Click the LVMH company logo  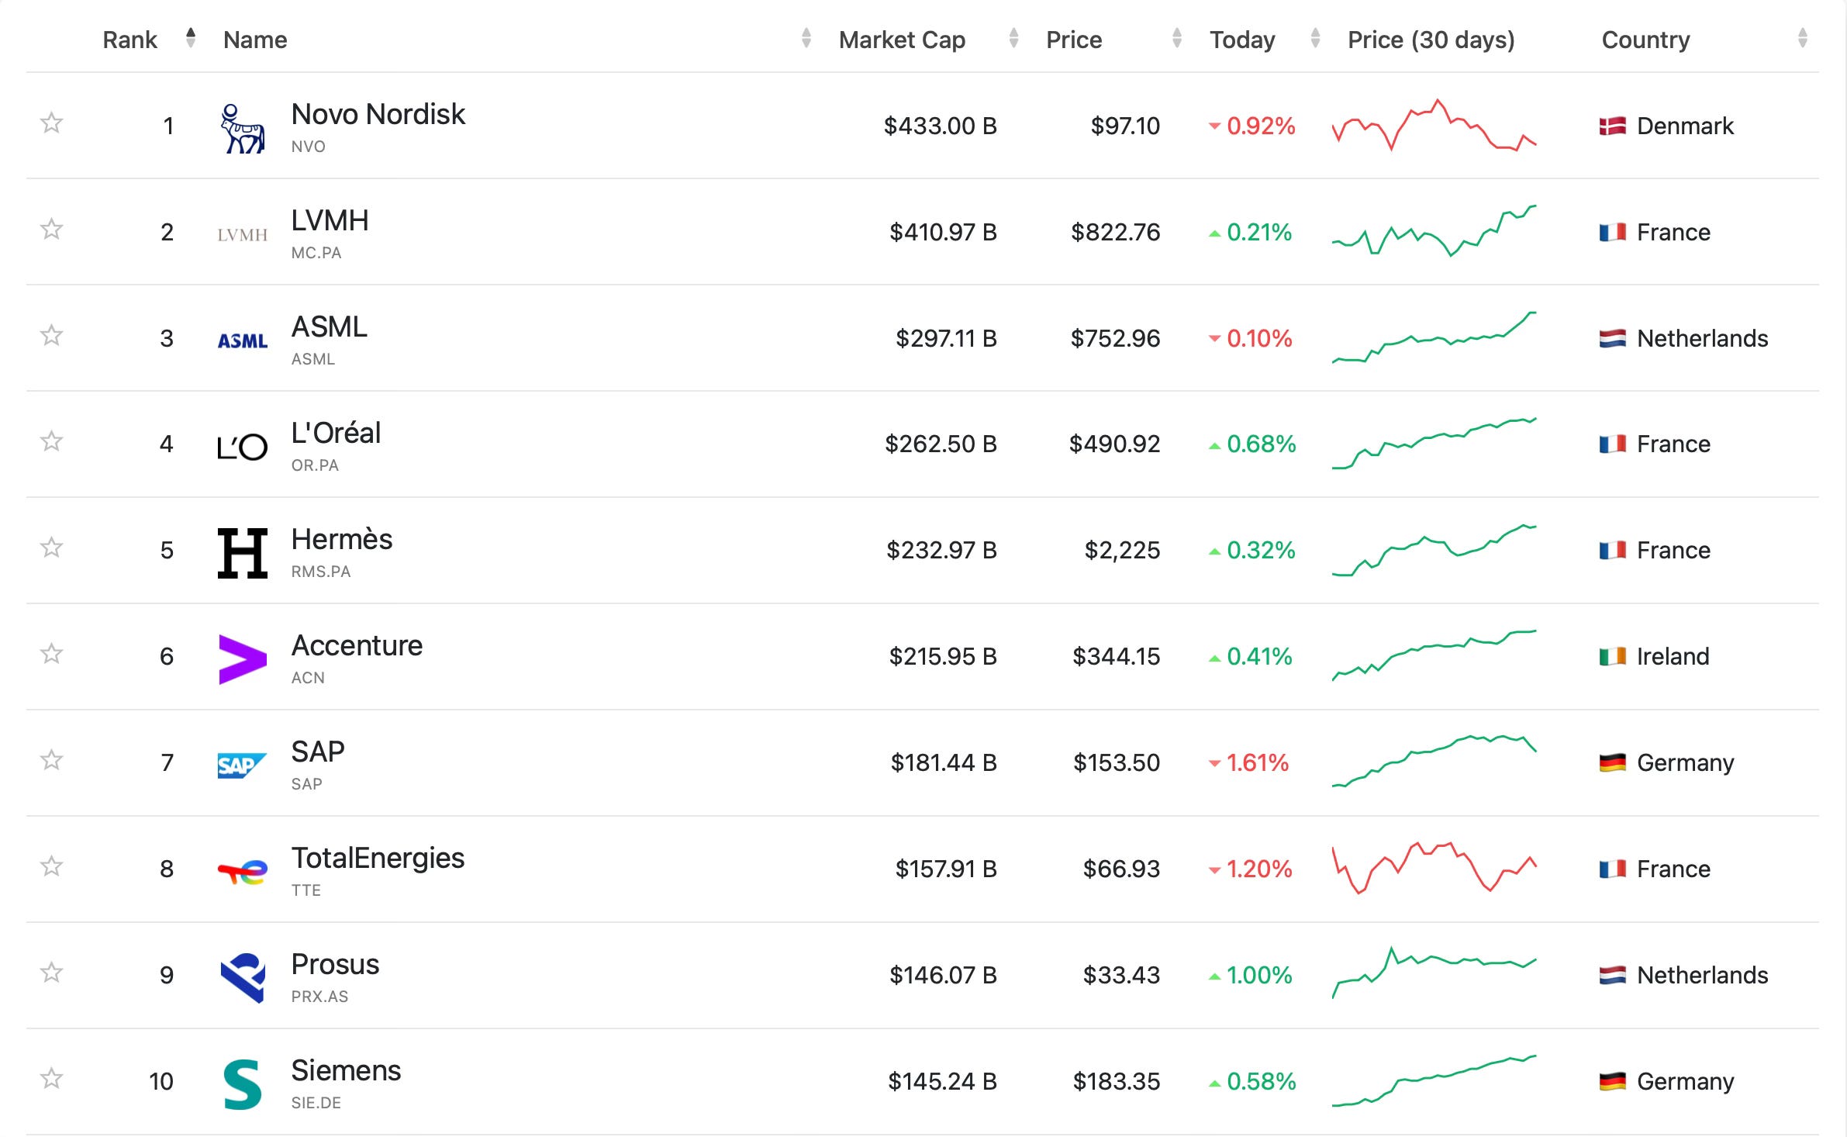point(243,234)
